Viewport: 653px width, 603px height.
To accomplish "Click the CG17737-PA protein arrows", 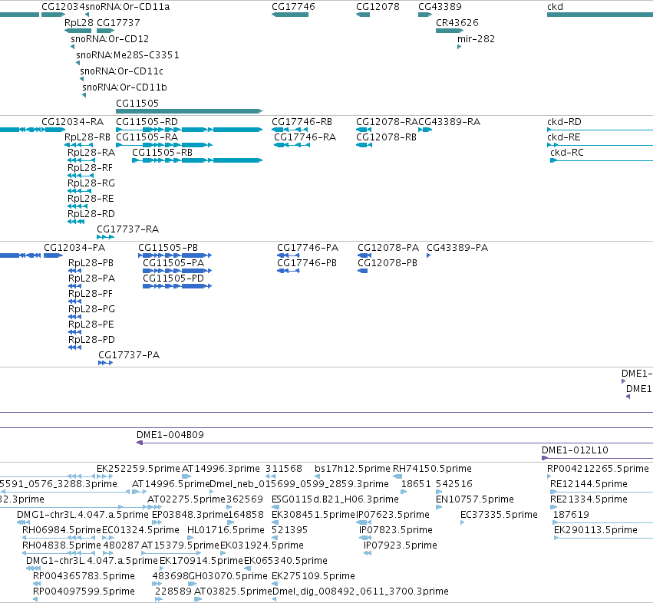I will click(105, 363).
